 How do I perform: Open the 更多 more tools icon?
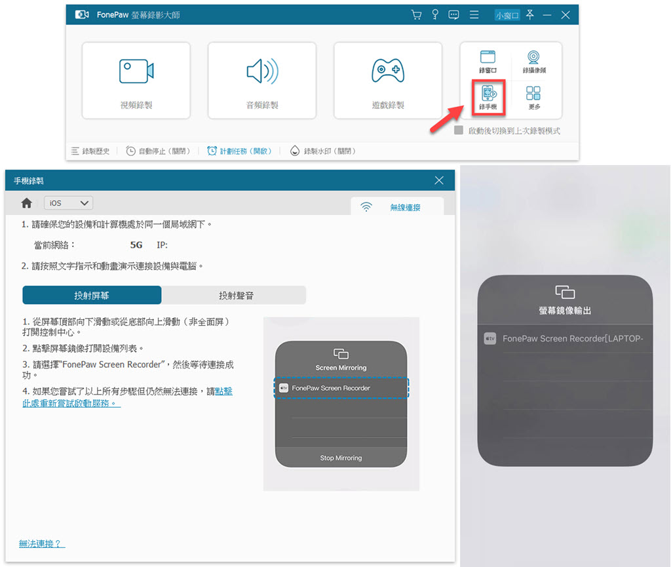pyautogui.click(x=533, y=98)
